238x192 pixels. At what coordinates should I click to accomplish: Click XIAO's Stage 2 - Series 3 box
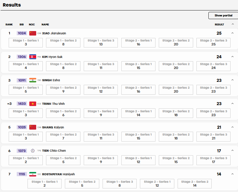tap(213, 43)
